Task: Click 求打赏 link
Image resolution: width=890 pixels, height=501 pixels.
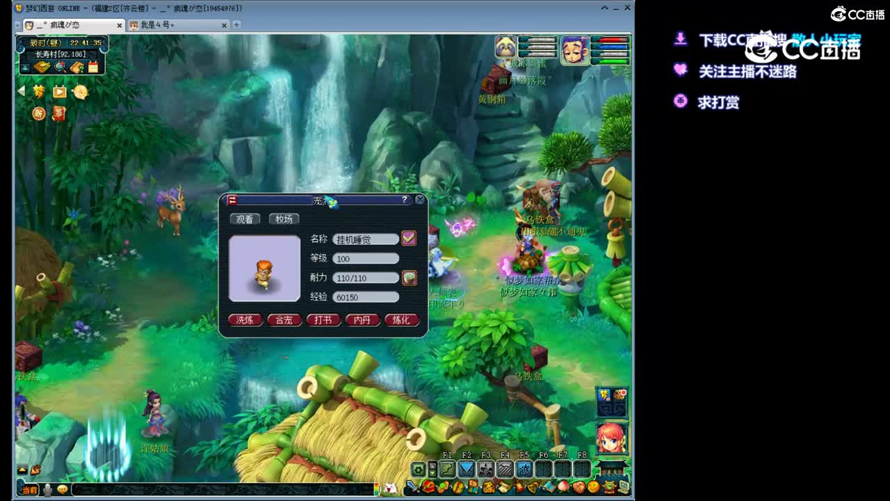Action: (x=719, y=102)
